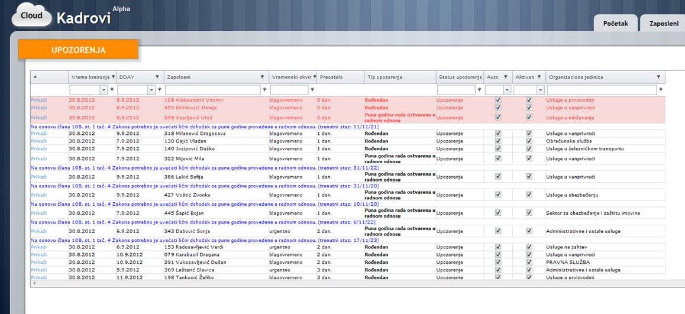Select cell '318 Milanović Dragosava'
This screenshot has height=314, width=685.
(x=217, y=133)
